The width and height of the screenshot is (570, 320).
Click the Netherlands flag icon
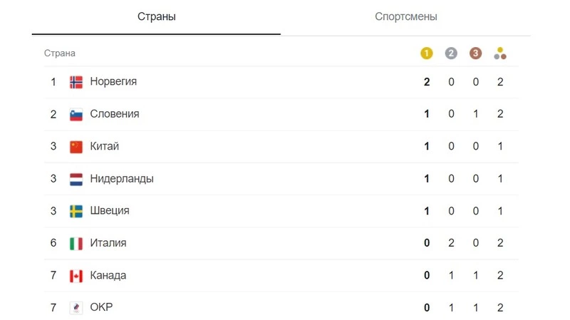tap(76, 179)
